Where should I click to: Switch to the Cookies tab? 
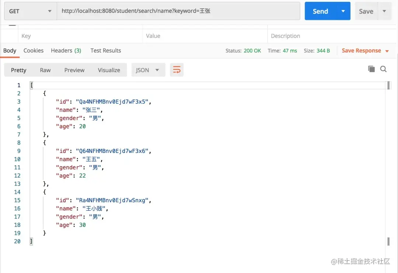[33, 50]
